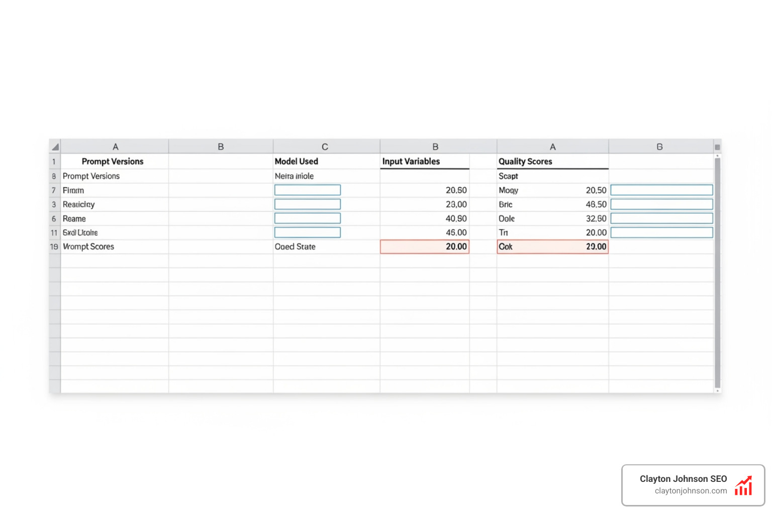Viewport: 772px width, 514px height.
Task: Select column header A
Action: pos(115,146)
